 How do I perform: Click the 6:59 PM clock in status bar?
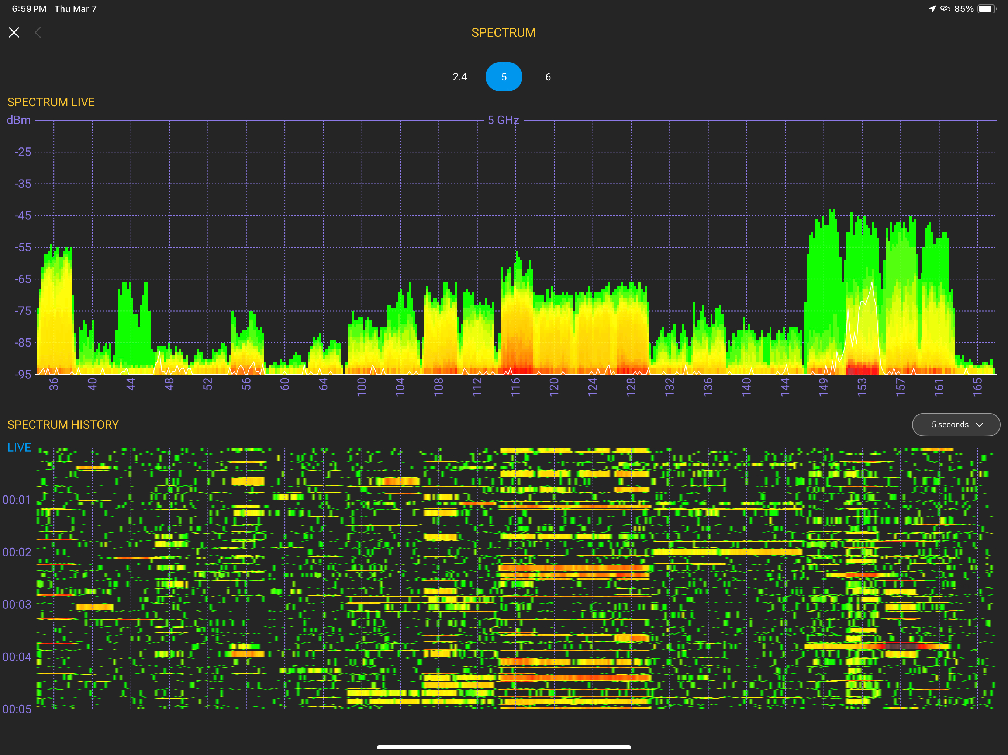pyautogui.click(x=29, y=8)
